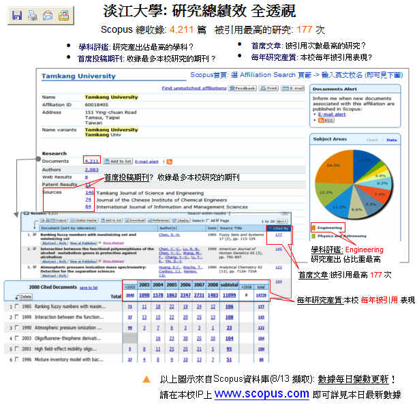Toggle checkbox for row 1 Ranking fuzzy numbers
This screenshot has height=407, width=417.
[x=17, y=307]
